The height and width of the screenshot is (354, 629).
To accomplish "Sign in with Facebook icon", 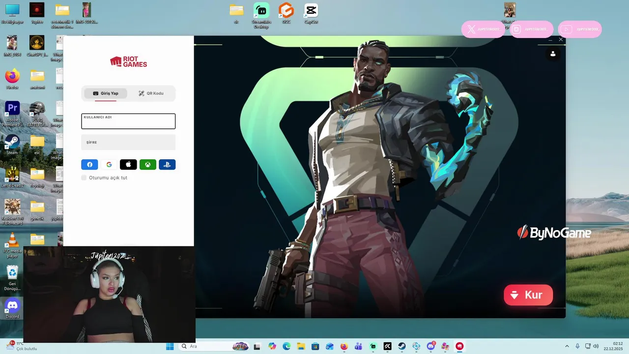I will tap(89, 165).
